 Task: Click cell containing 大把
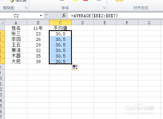(x=16, y=61)
